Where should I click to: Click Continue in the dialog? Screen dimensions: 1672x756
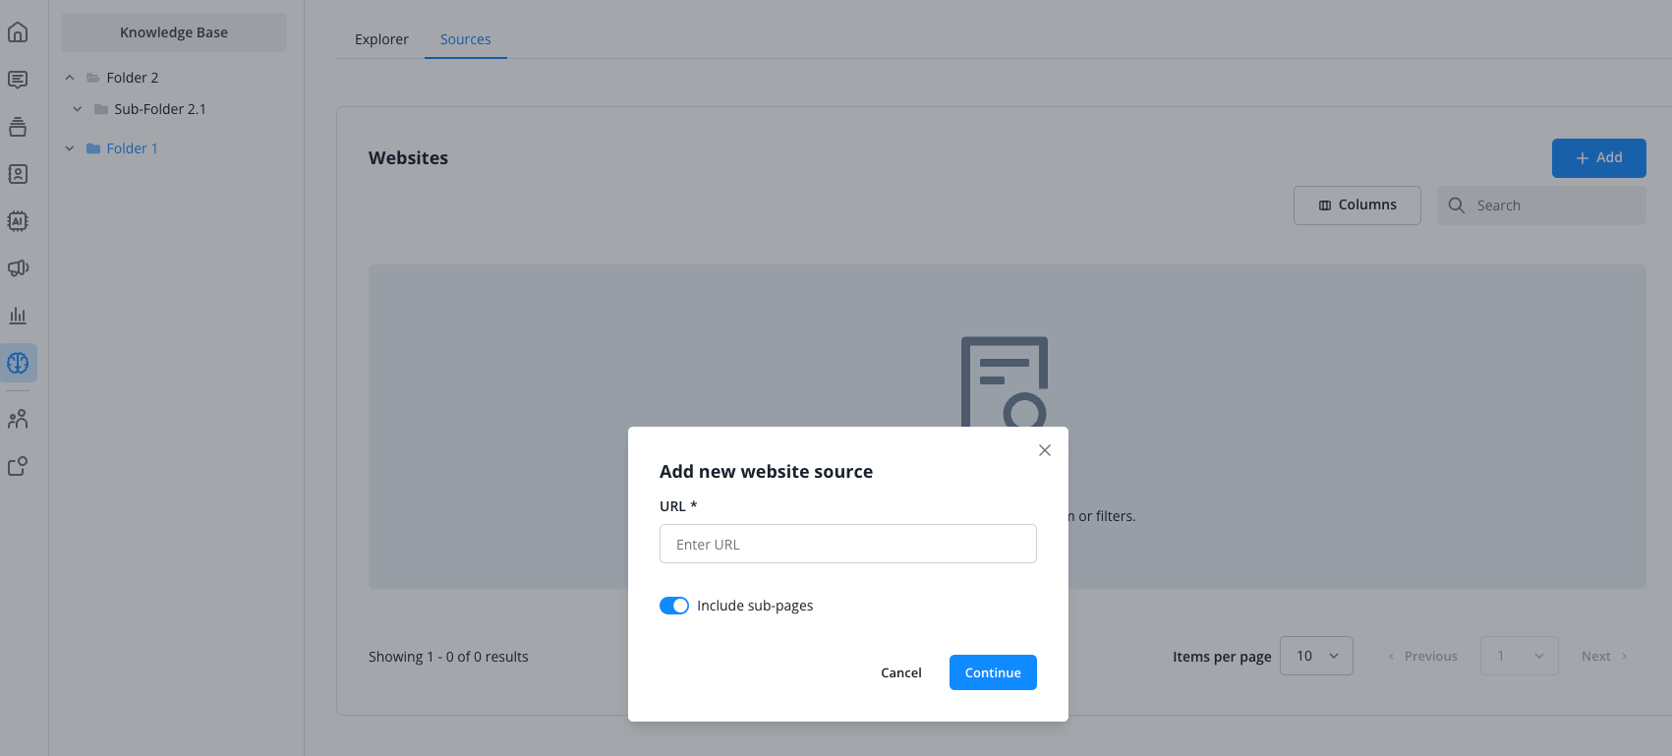coord(993,672)
